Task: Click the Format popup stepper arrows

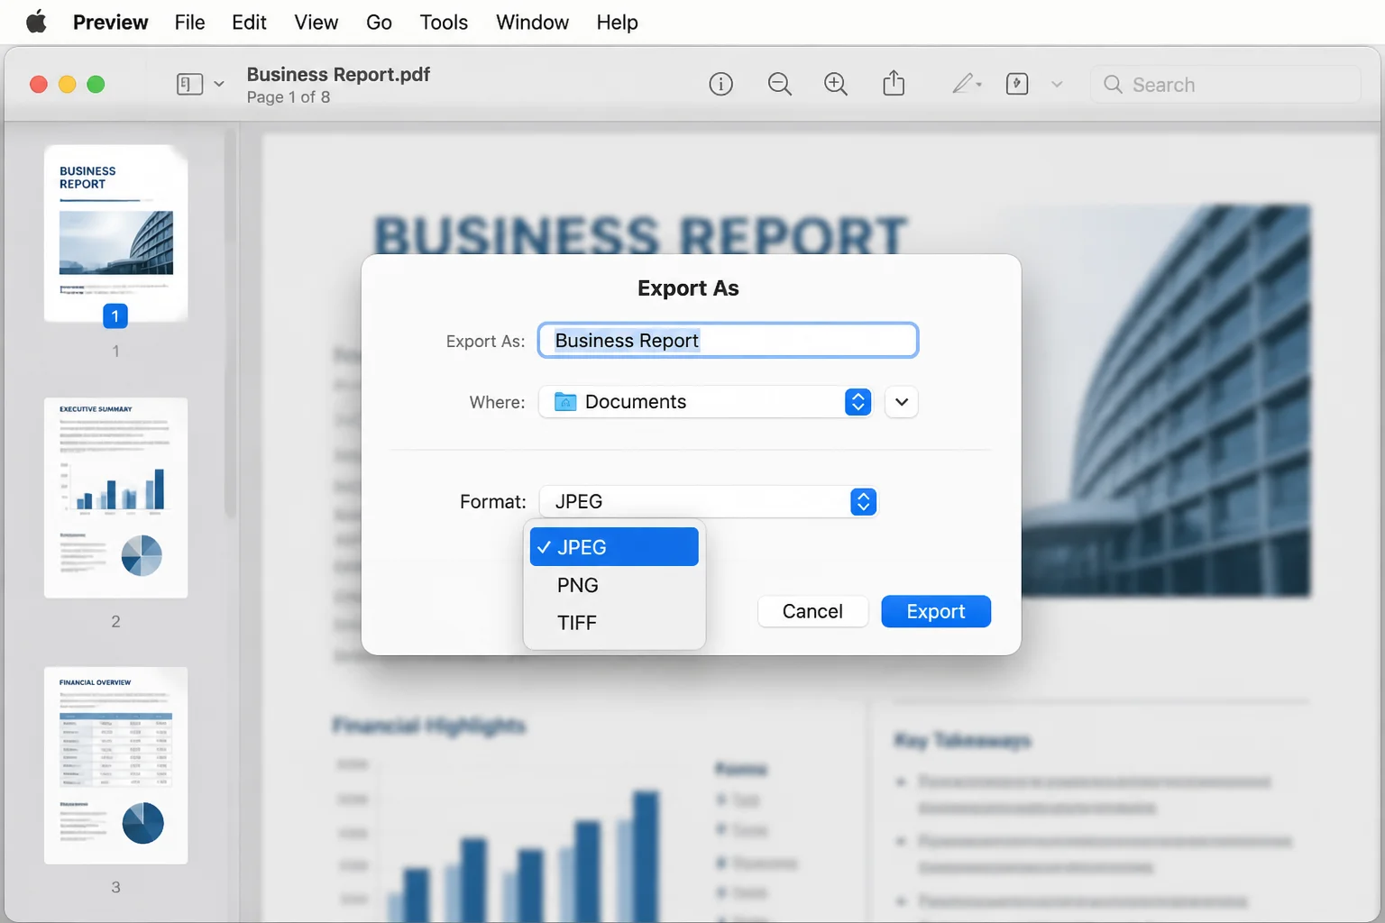Action: pyautogui.click(x=863, y=502)
